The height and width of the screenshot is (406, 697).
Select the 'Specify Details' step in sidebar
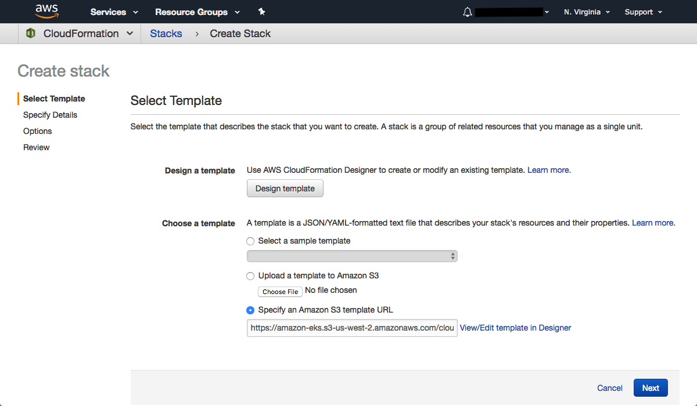pyautogui.click(x=50, y=115)
